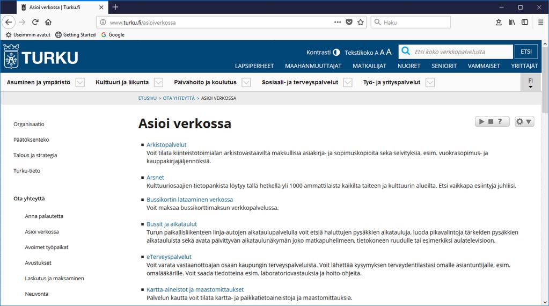The image size is (549, 306).
Task: Select Päätöksenteko in the sidebar
Action: (x=31, y=140)
